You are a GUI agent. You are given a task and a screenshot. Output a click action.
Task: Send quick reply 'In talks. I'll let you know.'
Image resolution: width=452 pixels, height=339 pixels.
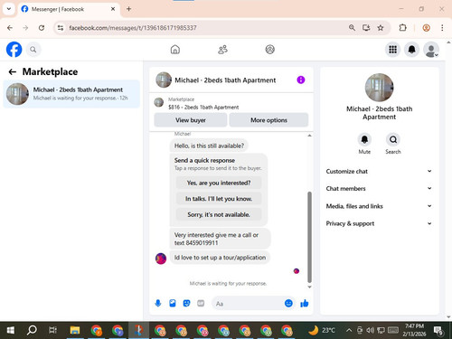[219, 199]
